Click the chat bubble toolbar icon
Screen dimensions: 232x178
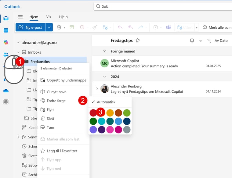(x=156, y=27)
